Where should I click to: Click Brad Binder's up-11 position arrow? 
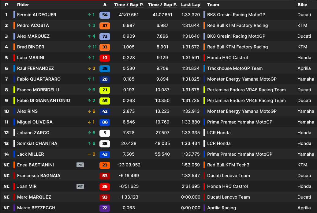pos(92,47)
